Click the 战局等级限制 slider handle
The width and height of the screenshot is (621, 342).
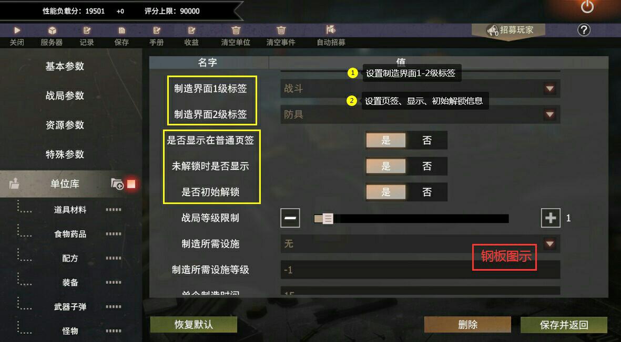(x=328, y=218)
